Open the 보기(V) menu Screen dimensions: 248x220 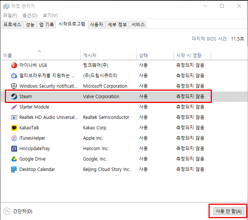(x=50, y=16)
